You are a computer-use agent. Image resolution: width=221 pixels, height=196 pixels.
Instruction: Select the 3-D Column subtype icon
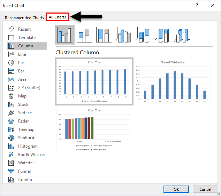pyautogui.click(x=182, y=35)
